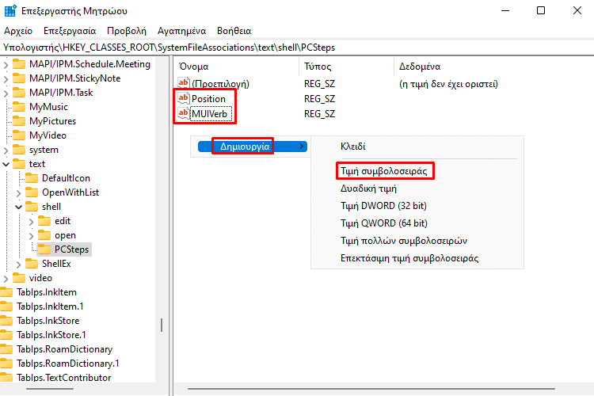Expand the ShellEx key
This screenshot has width=594, height=396.
18,265
